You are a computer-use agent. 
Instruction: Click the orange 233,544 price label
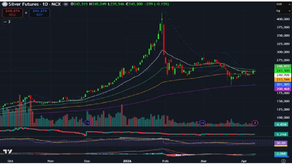point(283,80)
